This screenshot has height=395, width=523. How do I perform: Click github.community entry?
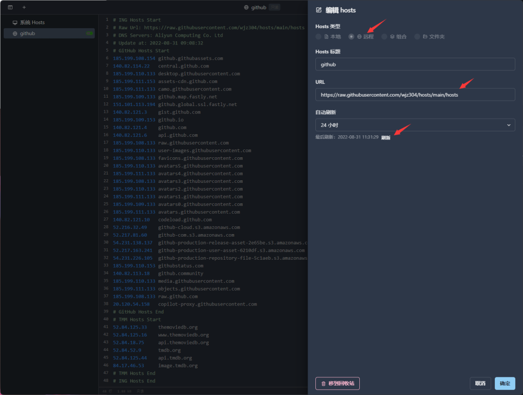180,273
